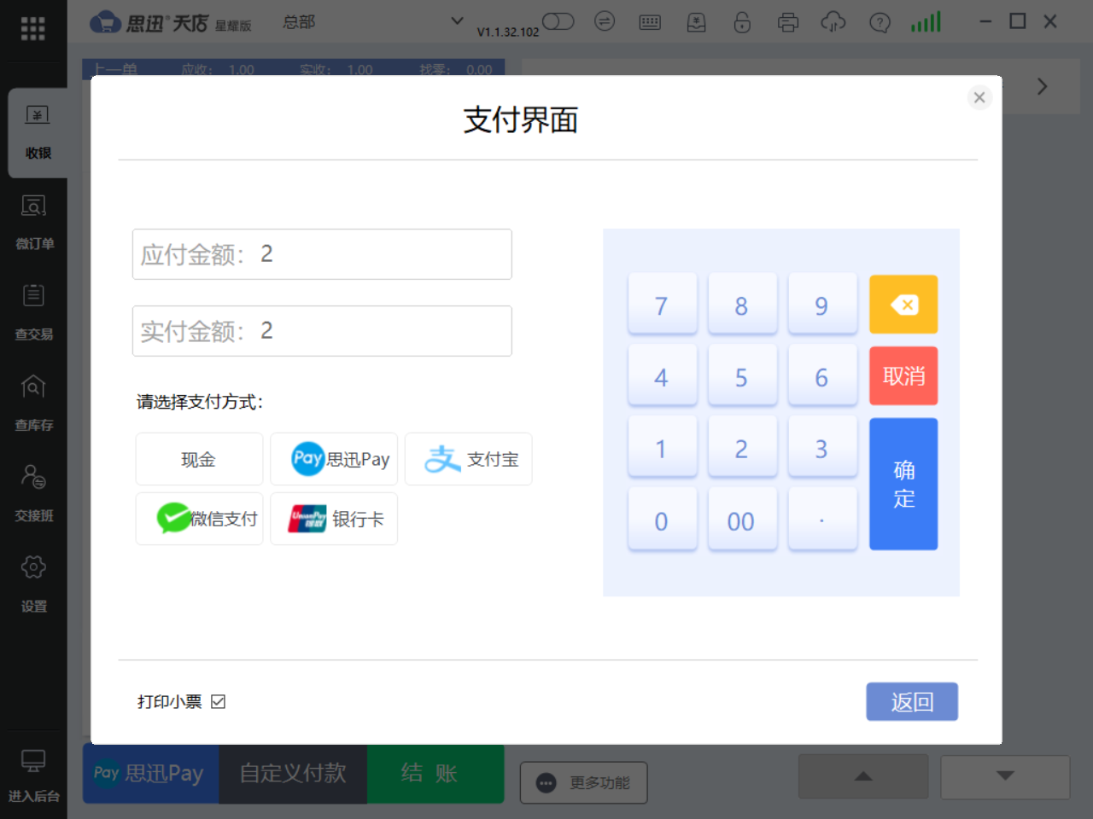Select the lock screen icon
The height and width of the screenshot is (819, 1093).
[x=742, y=21]
